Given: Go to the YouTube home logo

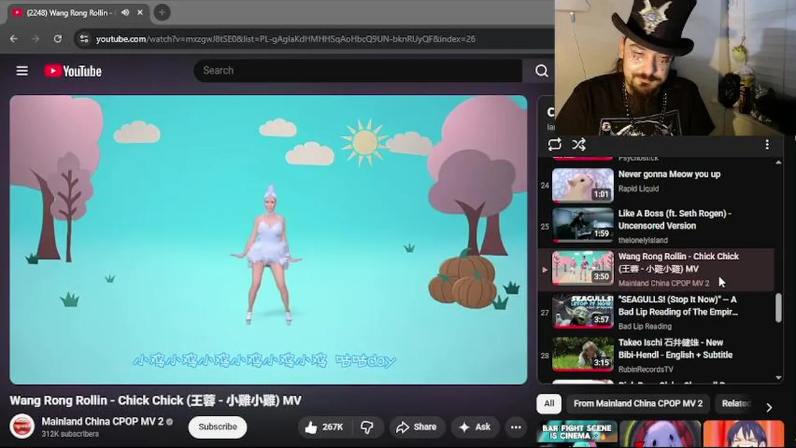Looking at the screenshot, I should [x=73, y=71].
